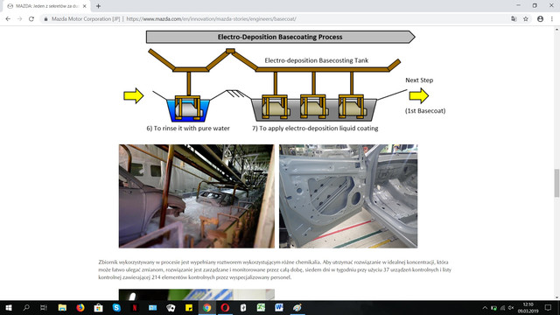Open a new browser tab
Image resolution: width=560 pixels, height=315 pixels.
[98, 6]
